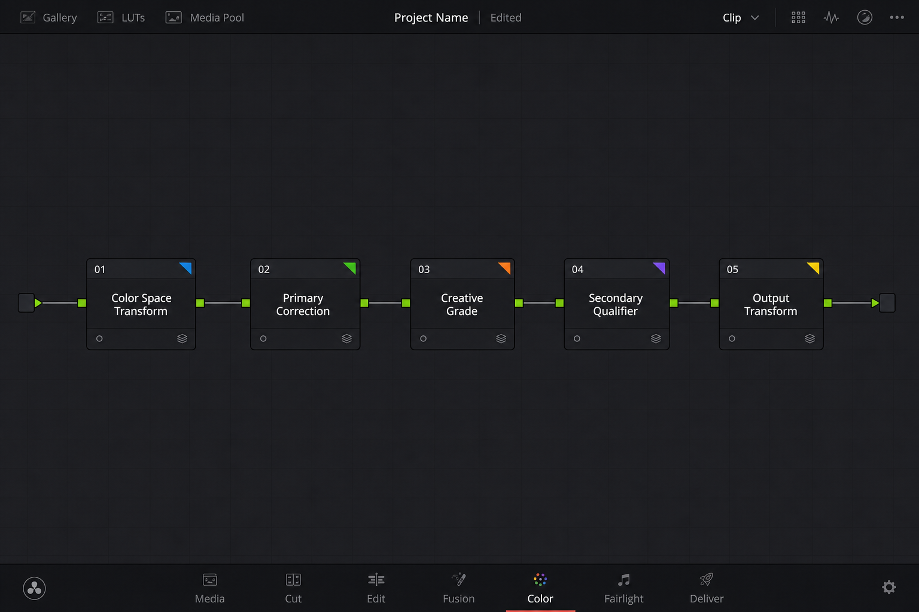Toggle the circle on Creative Grade node
Screen dimensions: 919x612
pyautogui.click(x=423, y=338)
